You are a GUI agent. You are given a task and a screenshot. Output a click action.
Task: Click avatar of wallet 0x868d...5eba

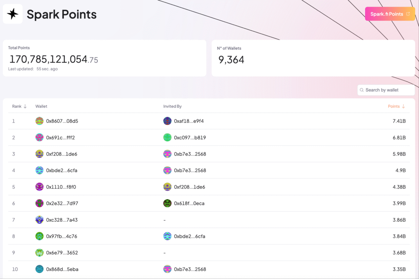(x=39, y=269)
